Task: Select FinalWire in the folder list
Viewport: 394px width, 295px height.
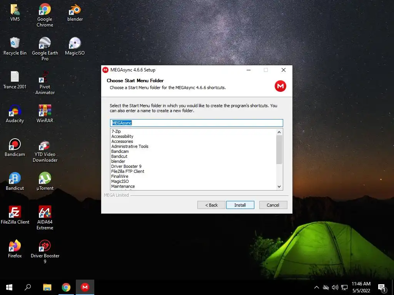Action: point(120,177)
